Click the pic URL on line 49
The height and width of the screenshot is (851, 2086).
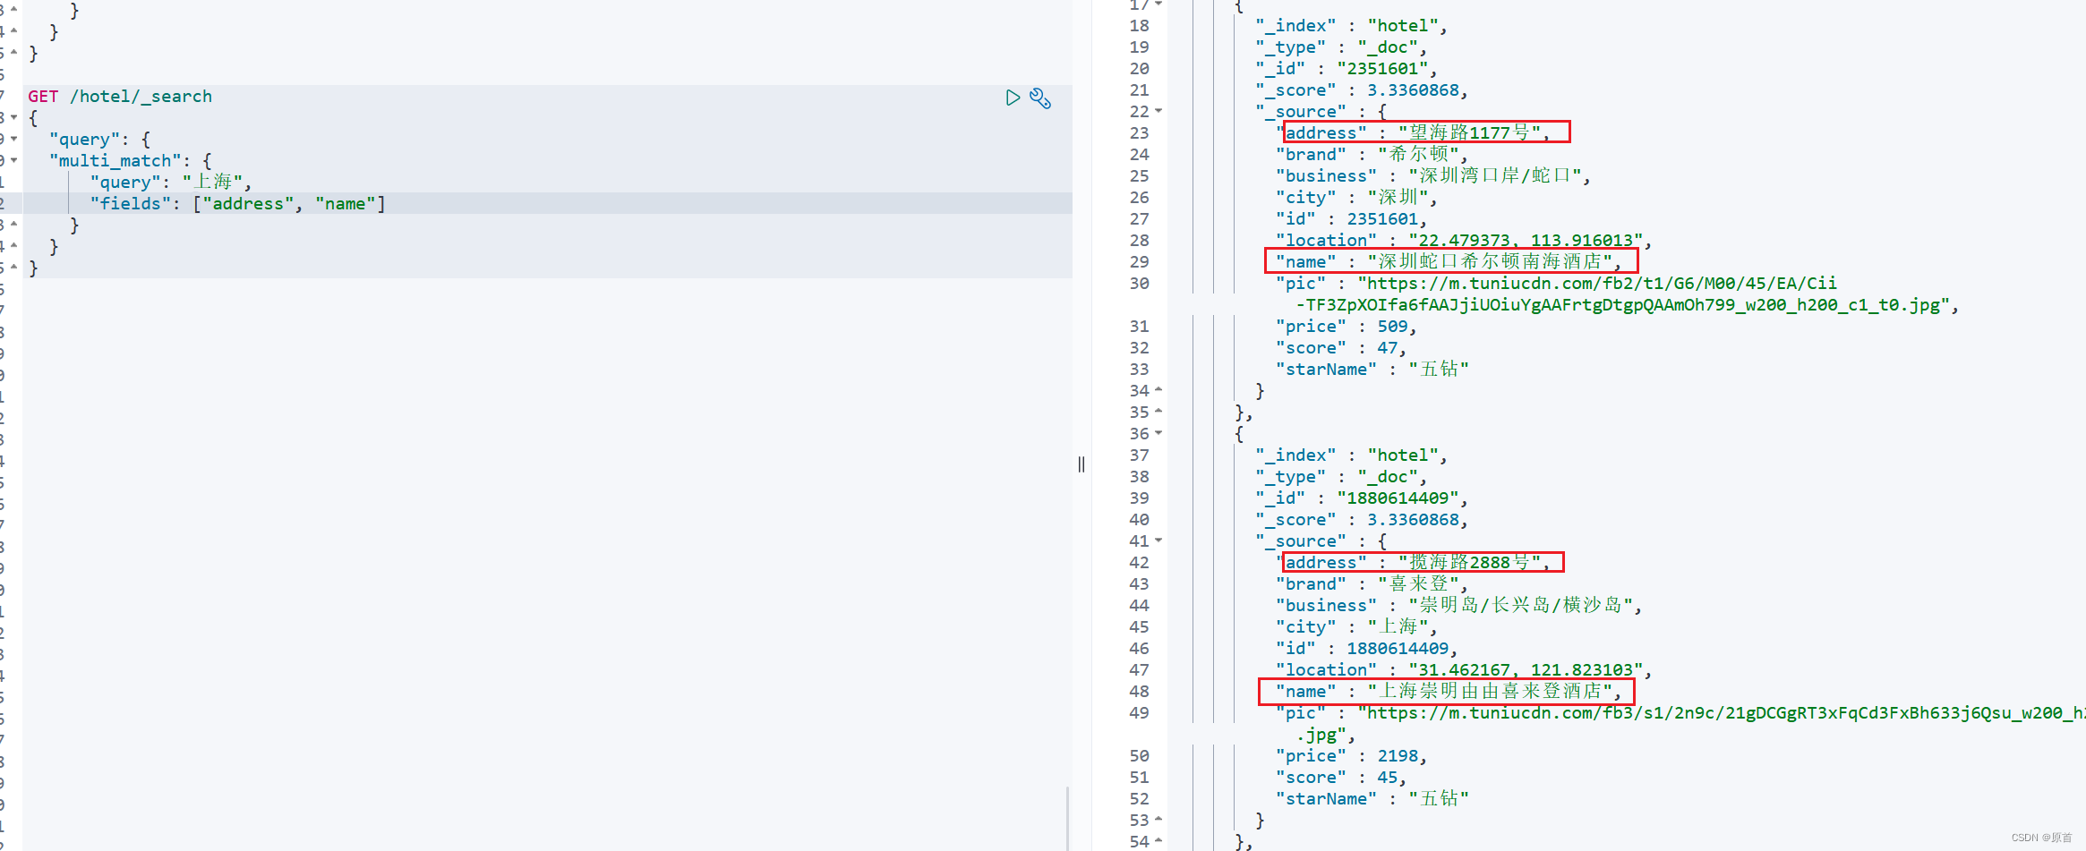[x=1680, y=724]
